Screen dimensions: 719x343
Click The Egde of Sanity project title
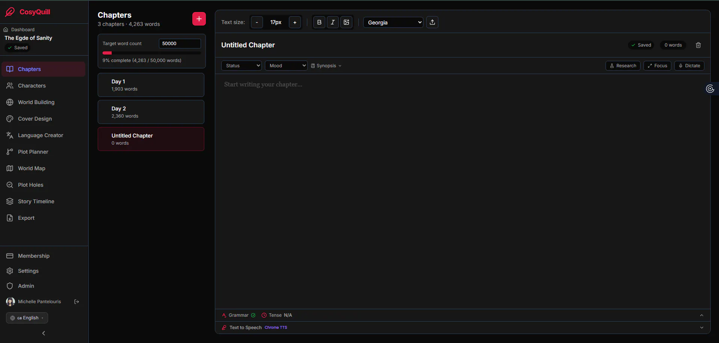[x=28, y=38]
